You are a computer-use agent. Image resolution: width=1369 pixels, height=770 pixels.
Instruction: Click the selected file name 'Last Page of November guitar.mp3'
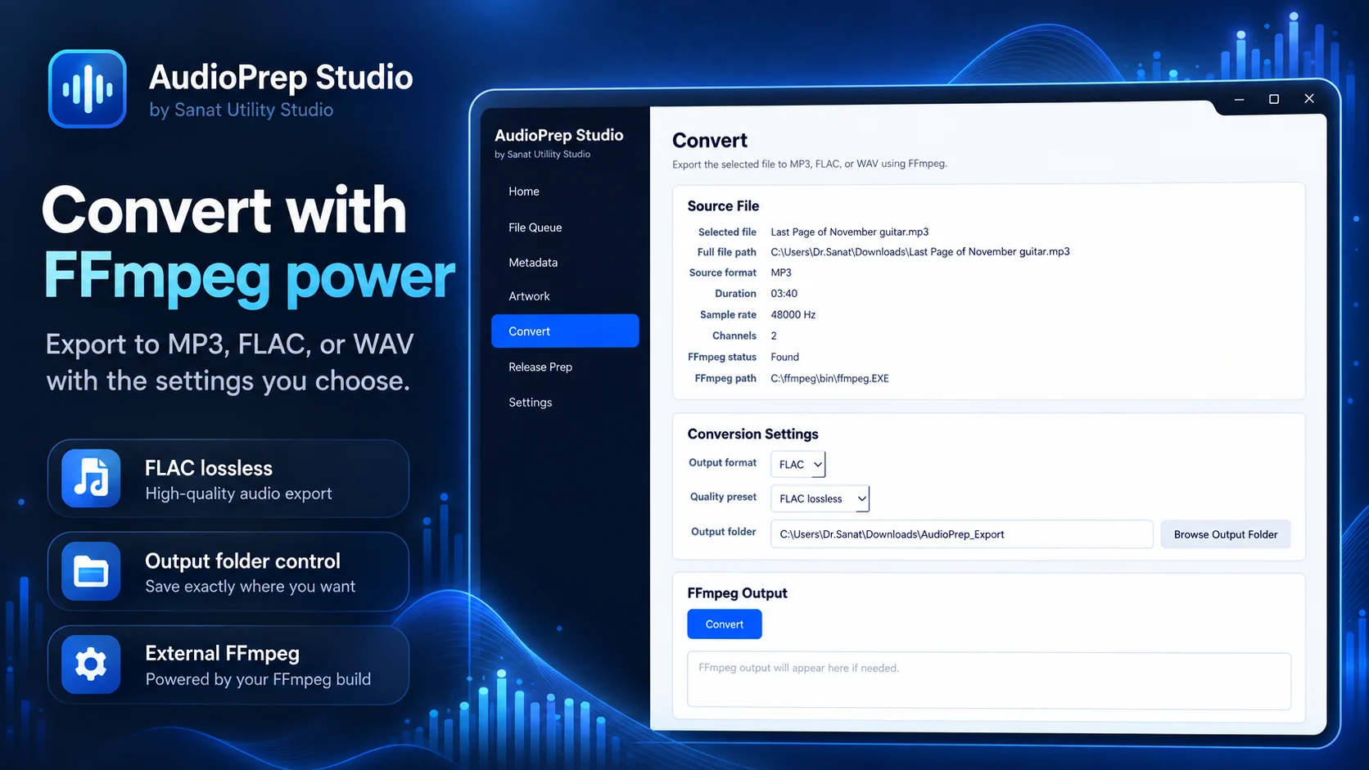(850, 232)
